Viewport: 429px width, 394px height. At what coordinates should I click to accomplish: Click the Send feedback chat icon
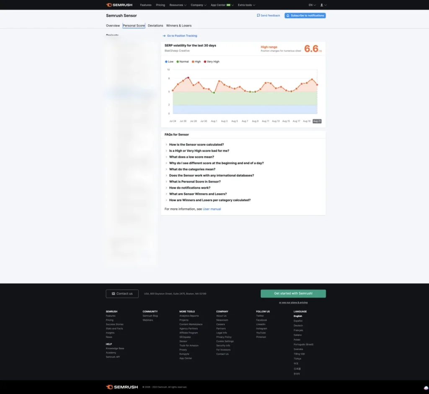(258, 16)
